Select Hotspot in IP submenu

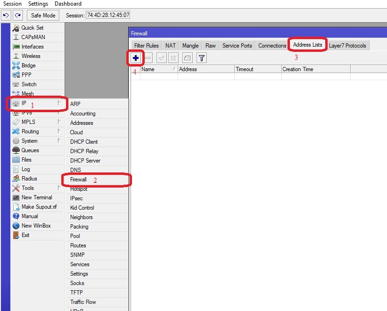[97, 189]
